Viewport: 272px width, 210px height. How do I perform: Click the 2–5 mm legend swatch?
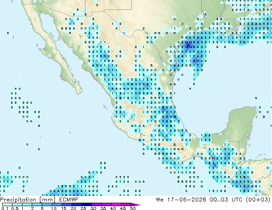pos(37,204)
